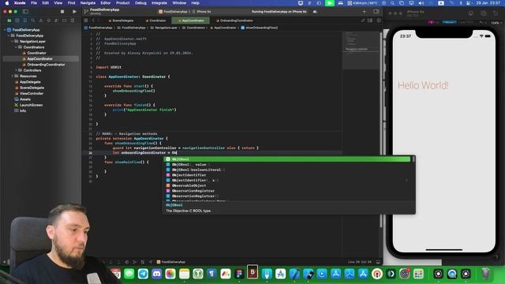Open the iPhone Xs destination selector
Viewport: 505px width, 284px height.
[x=202, y=12]
